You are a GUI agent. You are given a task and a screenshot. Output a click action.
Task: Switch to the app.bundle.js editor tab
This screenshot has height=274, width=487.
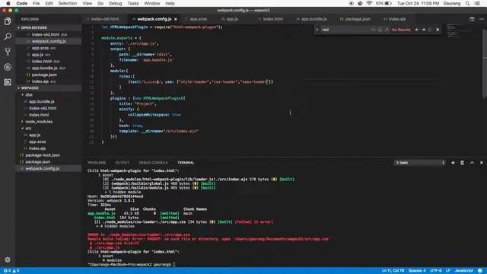(314, 19)
